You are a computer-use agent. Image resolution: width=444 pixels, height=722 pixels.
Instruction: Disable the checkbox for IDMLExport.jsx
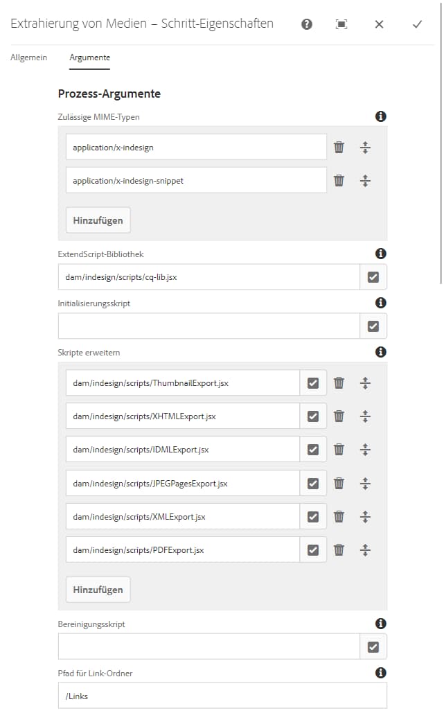[312, 449]
